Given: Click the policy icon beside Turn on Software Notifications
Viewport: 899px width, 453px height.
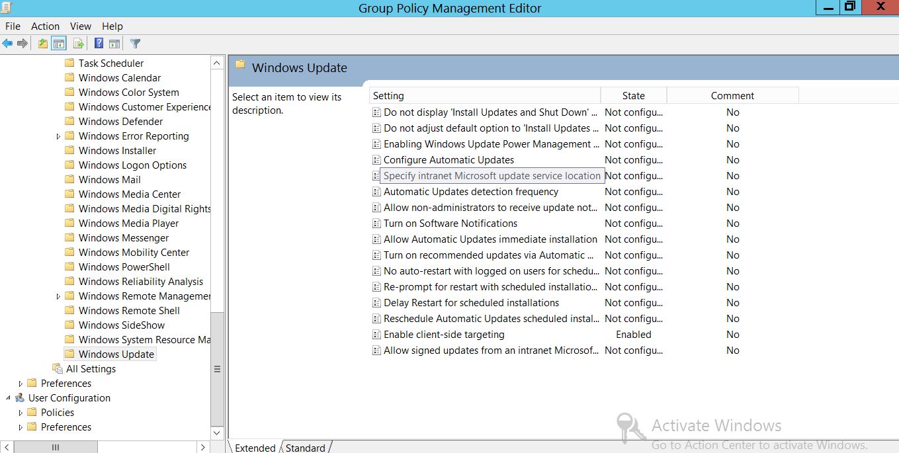Looking at the screenshot, I should [376, 224].
